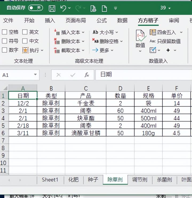
Task: Open the 杀菌剂 sheet tab
Action: tap(165, 180)
